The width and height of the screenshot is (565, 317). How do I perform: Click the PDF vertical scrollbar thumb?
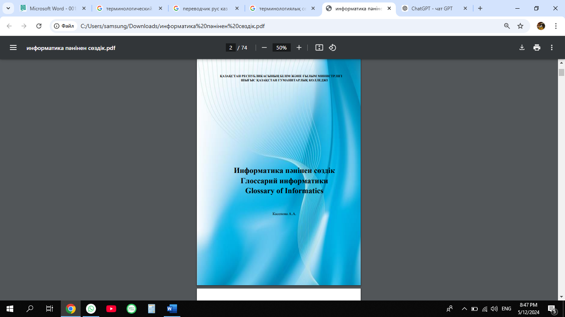561,73
